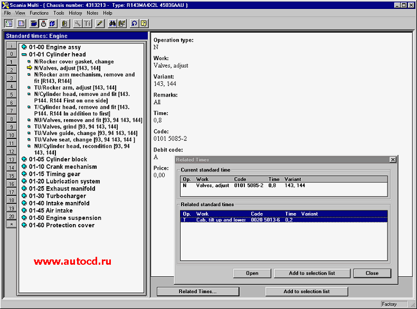417x309 pixels.
Task: Select N/Rocker cover gasket, change
Action: [74, 62]
